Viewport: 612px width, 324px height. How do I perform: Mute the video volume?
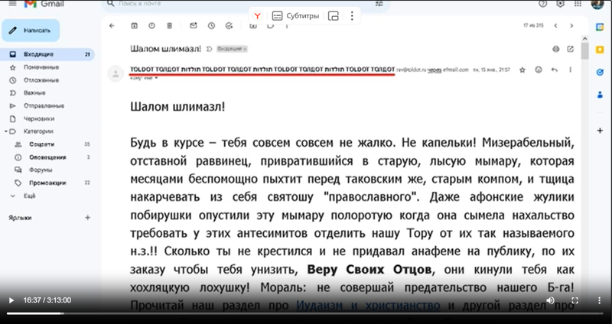[550, 300]
